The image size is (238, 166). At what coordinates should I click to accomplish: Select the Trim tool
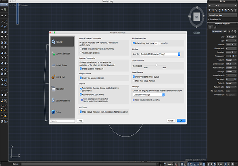click(x=2, y=90)
